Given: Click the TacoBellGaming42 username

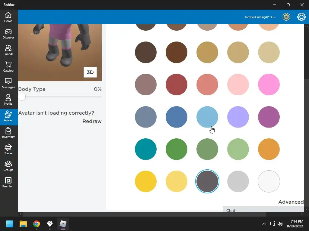Looking at the screenshot, I should point(260,17).
